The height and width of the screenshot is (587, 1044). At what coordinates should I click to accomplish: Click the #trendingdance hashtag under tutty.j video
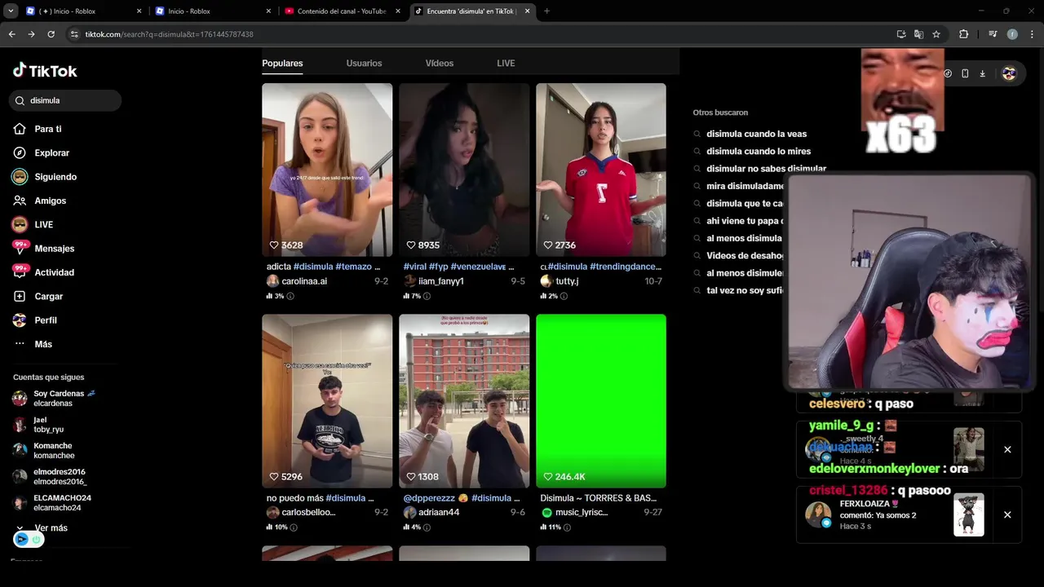coord(626,267)
